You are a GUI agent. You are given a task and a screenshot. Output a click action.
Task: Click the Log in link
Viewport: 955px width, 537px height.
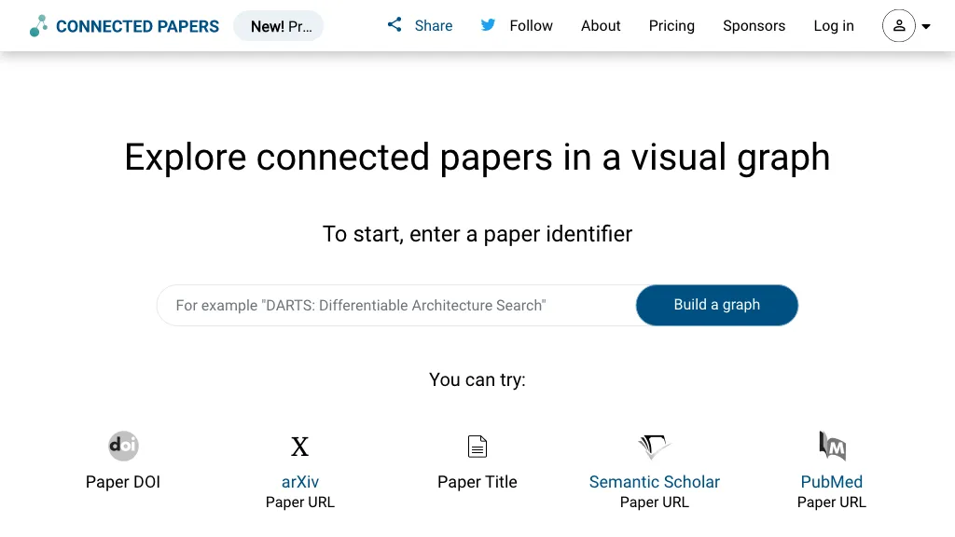(833, 26)
